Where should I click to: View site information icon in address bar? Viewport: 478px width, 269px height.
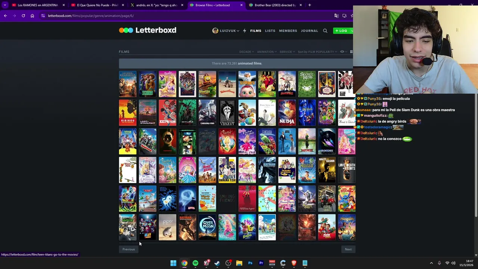(x=43, y=16)
